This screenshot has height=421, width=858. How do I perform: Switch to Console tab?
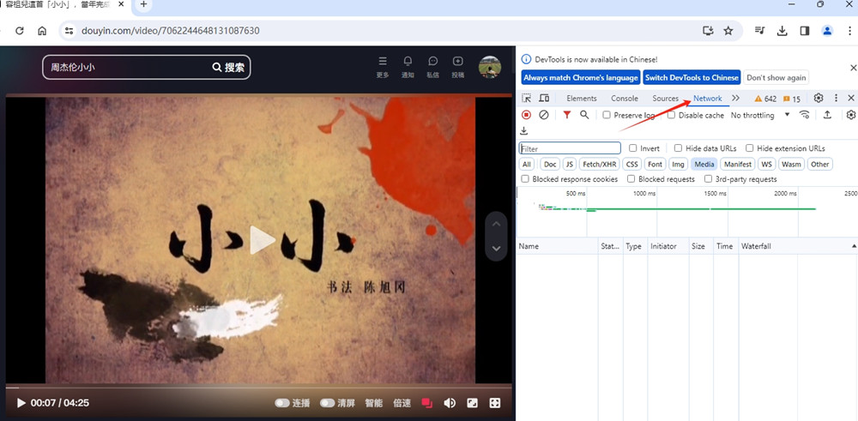click(x=625, y=99)
